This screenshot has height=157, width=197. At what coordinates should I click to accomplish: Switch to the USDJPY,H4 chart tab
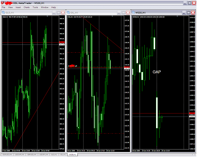click(44, 154)
